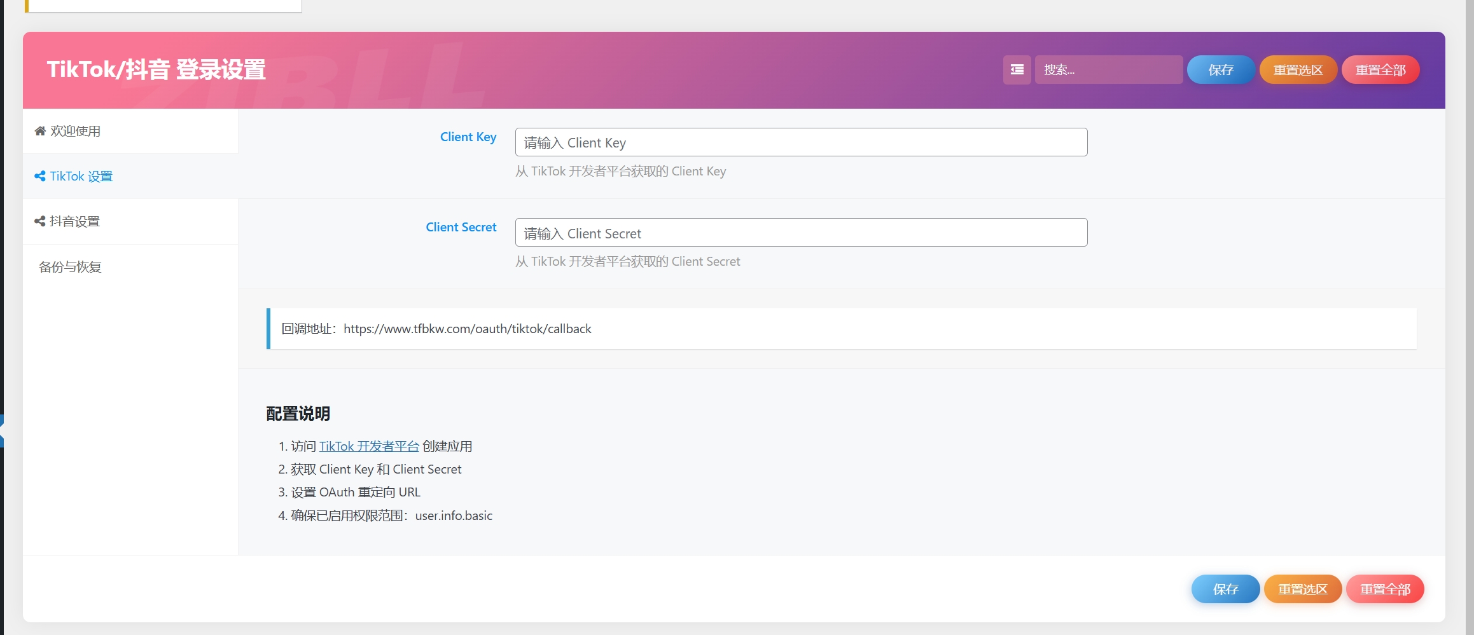Click the step 获取 Client Key 和 Client Secret
1474x635 pixels.
click(376, 469)
